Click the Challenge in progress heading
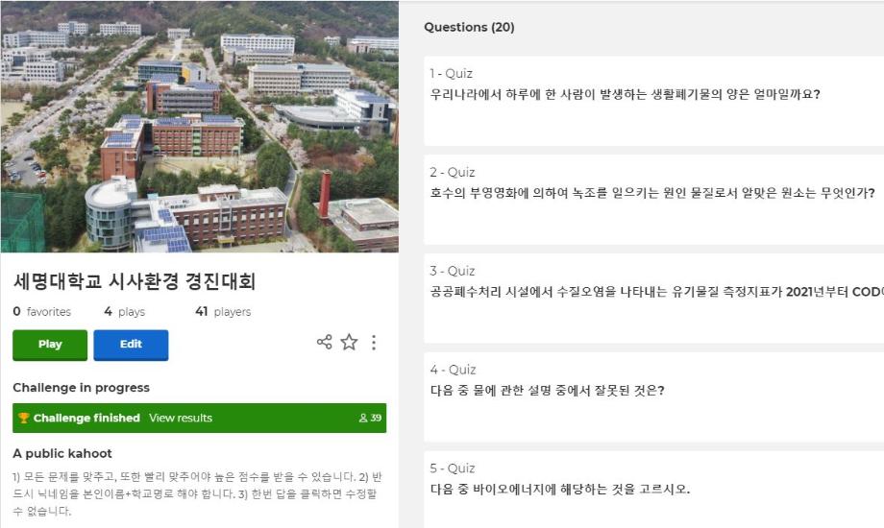This screenshot has width=884, height=528. 81,387
